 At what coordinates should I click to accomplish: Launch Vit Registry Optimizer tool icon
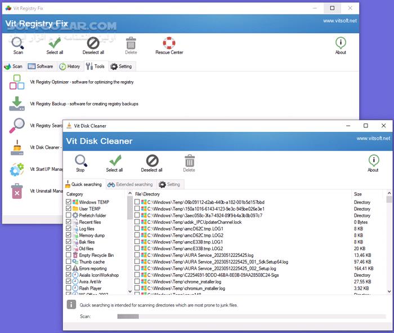pyautogui.click(x=17, y=82)
